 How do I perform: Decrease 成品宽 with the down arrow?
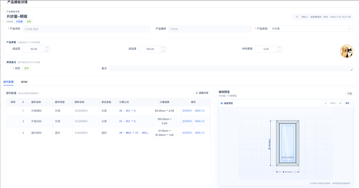pyautogui.click(x=47, y=51)
